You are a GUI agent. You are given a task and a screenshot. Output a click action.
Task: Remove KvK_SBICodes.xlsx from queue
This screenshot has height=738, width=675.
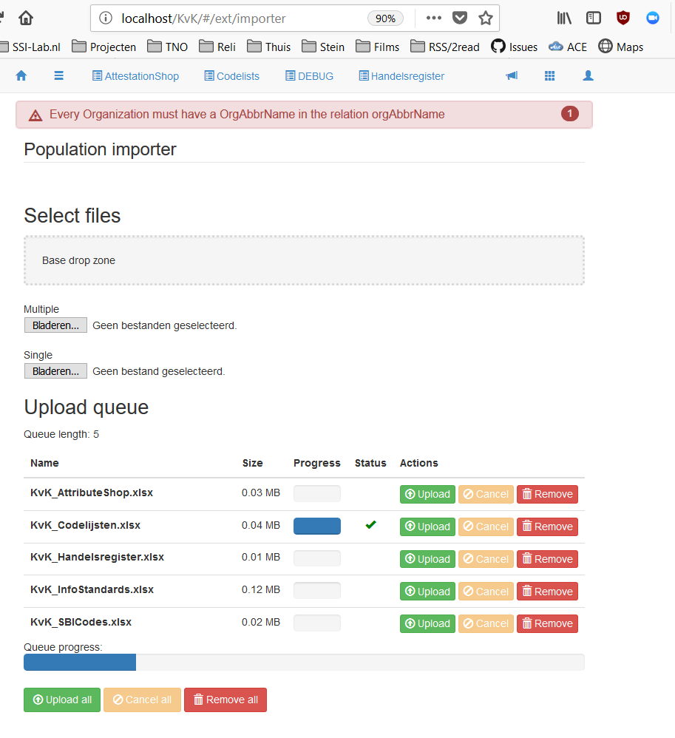point(547,623)
